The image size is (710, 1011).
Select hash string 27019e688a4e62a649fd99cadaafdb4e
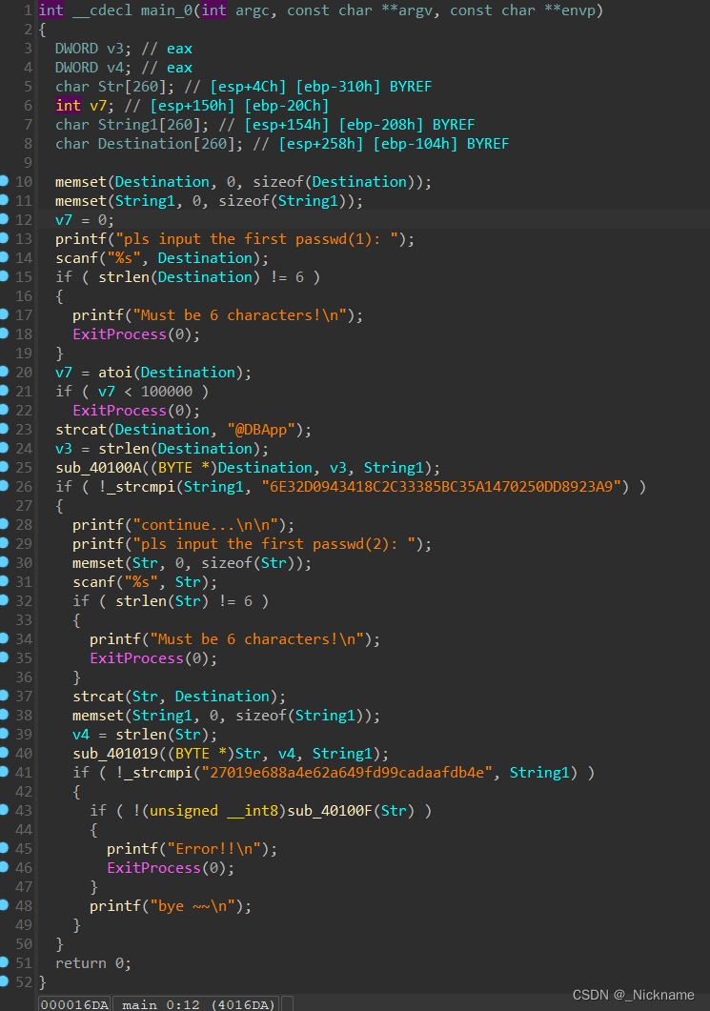tap(347, 773)
